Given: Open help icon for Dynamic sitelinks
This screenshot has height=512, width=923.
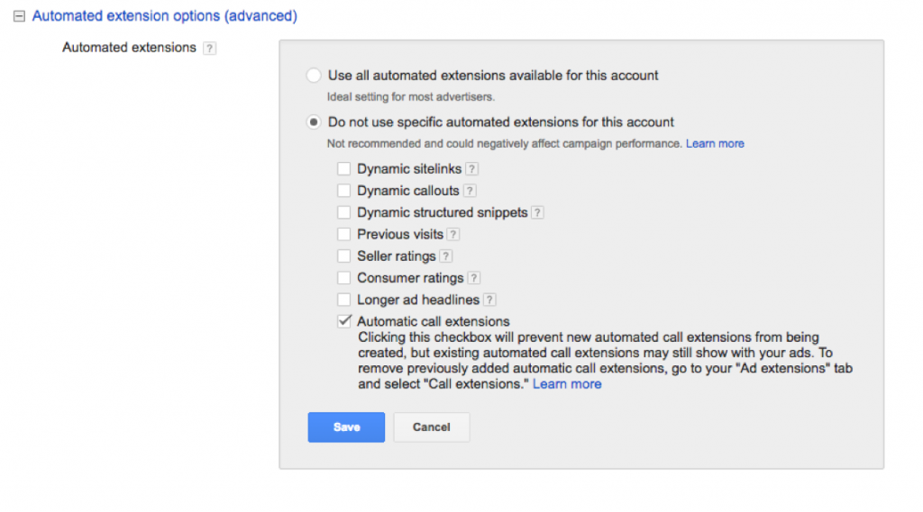Looking at the screenshot, I should (471, 169).
